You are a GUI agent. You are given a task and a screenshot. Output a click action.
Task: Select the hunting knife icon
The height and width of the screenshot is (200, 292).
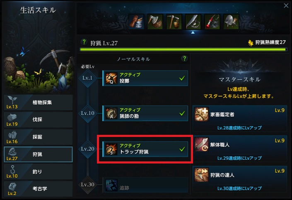pos(193,22)
